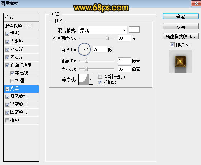Uncheck the 反相 invert checkbox

100,82
